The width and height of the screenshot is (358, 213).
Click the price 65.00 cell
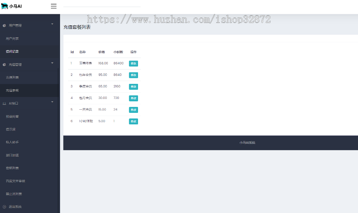point(103,86)
